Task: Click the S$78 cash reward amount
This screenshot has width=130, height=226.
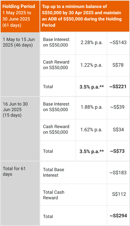Action: [118, 65]
